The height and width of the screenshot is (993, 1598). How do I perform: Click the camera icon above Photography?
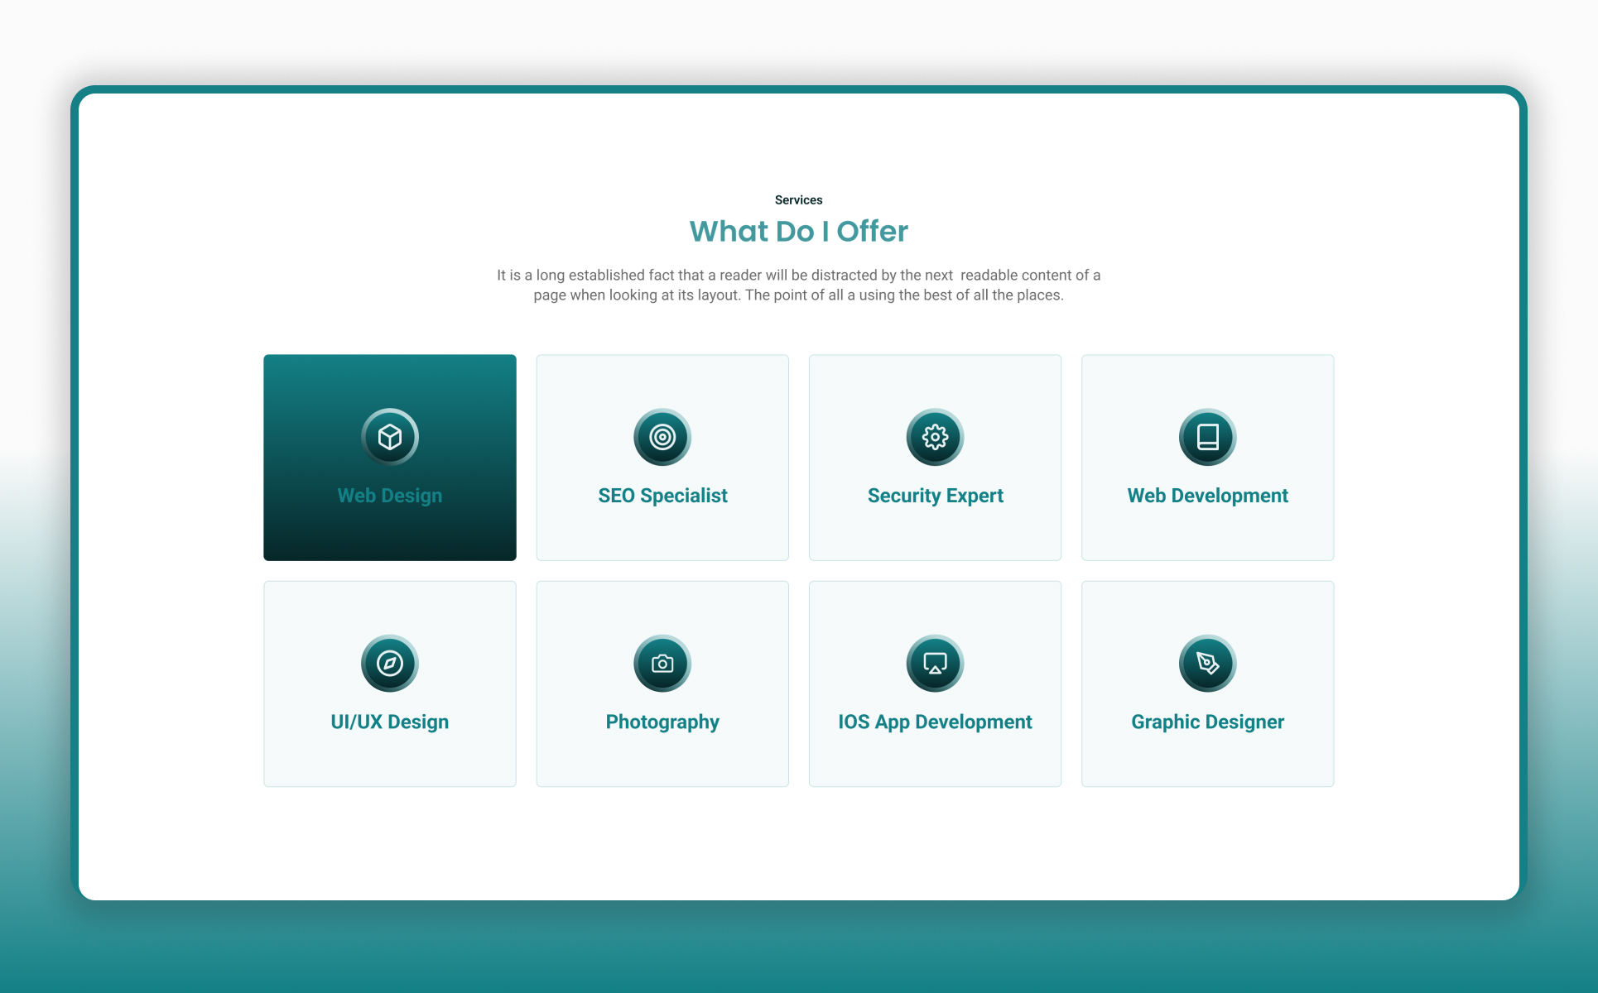coord(662,663)
